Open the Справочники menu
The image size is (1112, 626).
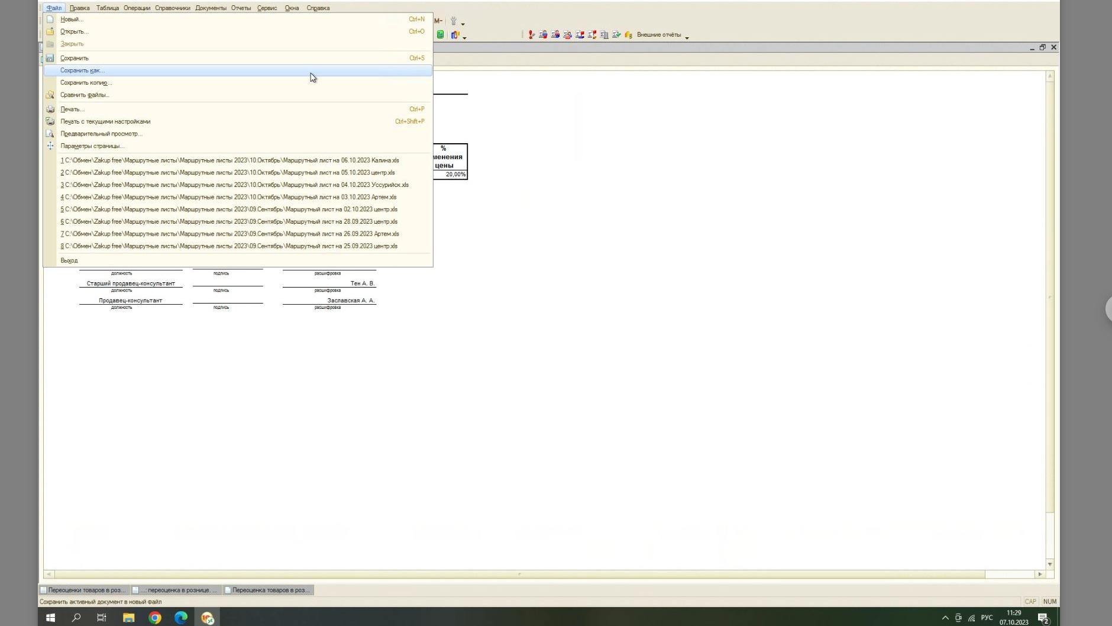173,8
